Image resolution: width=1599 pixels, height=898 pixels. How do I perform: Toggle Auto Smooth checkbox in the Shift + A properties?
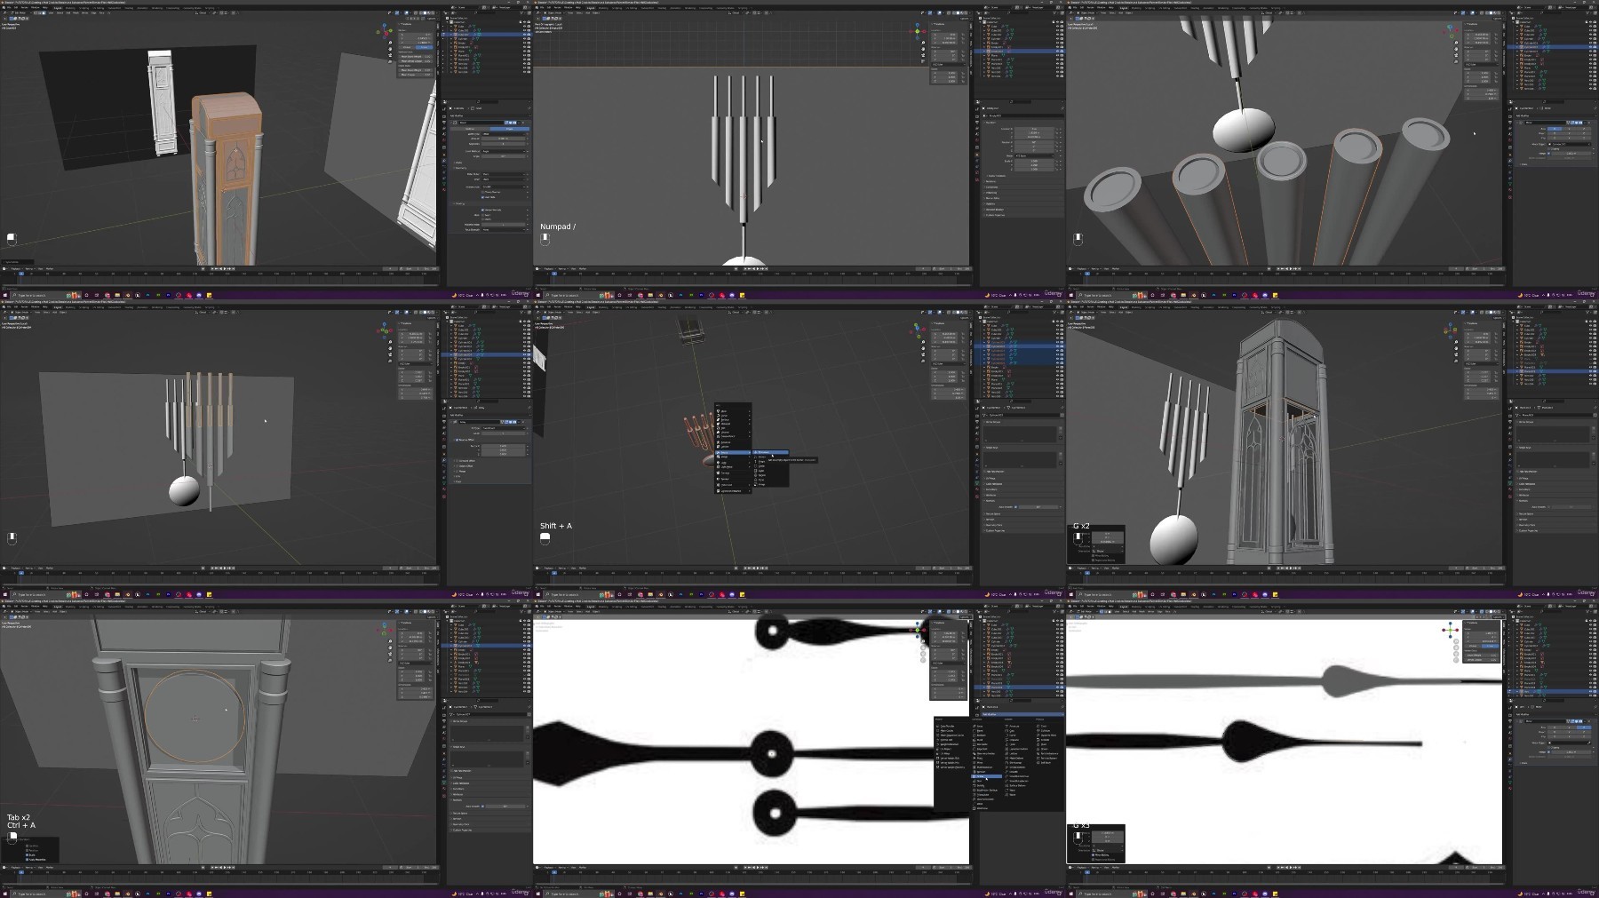[1015, 507]
